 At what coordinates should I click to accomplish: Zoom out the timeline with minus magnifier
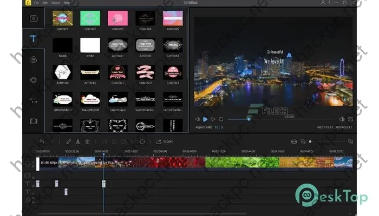tap(304, 141)
